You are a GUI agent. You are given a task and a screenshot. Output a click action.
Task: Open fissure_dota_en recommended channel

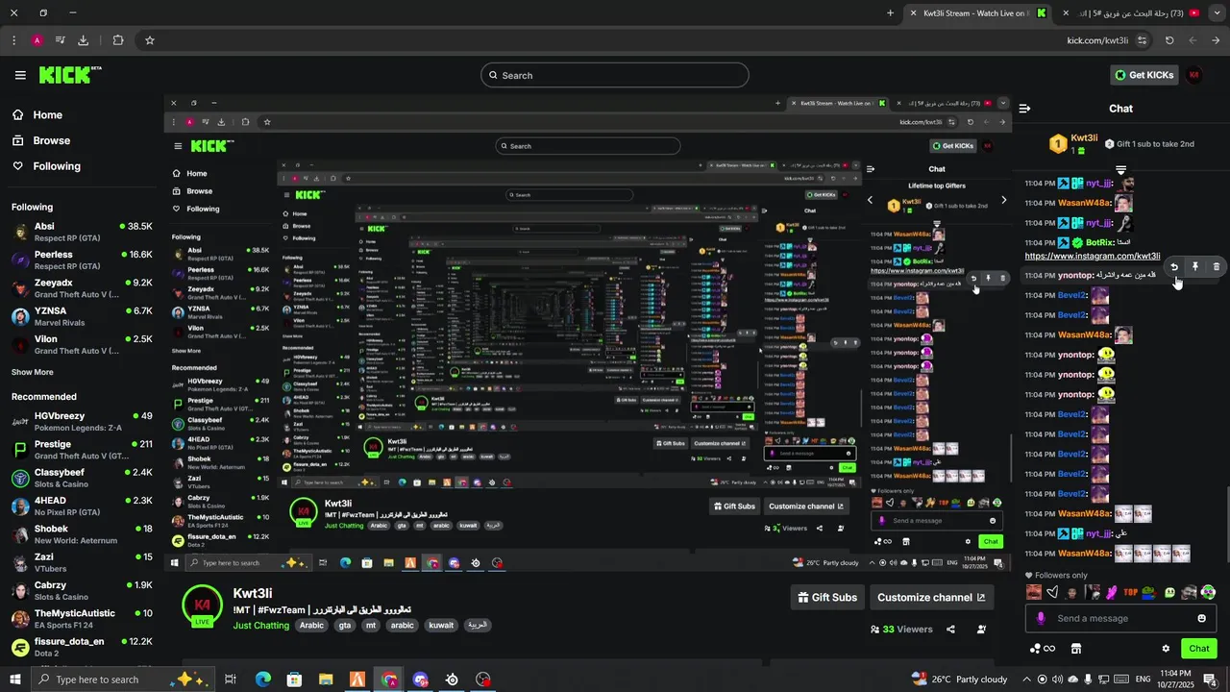82,647
